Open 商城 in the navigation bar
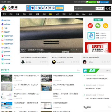112x112 pixels. 84,14
